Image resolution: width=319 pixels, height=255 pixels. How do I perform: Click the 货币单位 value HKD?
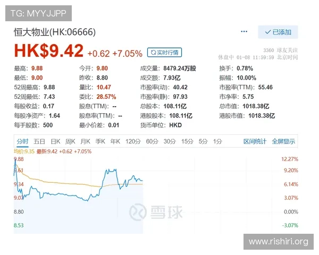tap(175, 125)
